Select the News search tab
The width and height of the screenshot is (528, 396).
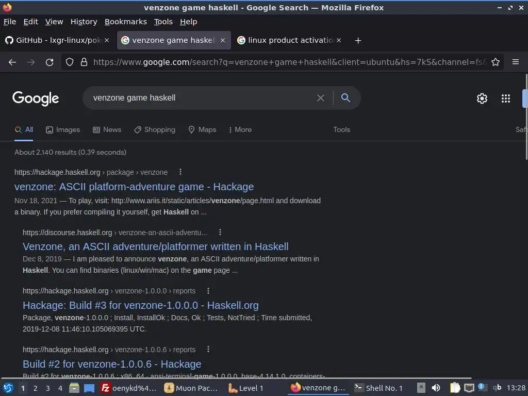pos(107,130)
